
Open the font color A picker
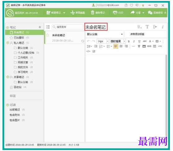pyautogui.click(x=151, y=41)
